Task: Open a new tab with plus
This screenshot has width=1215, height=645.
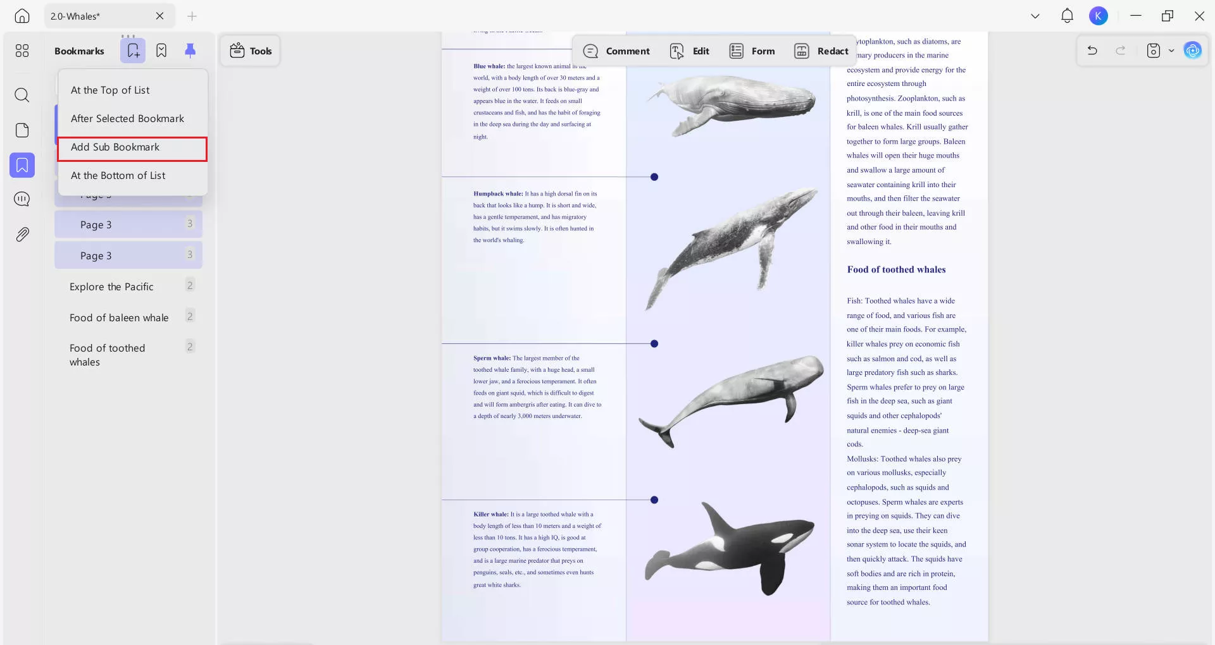Action: tap(192, 16)
